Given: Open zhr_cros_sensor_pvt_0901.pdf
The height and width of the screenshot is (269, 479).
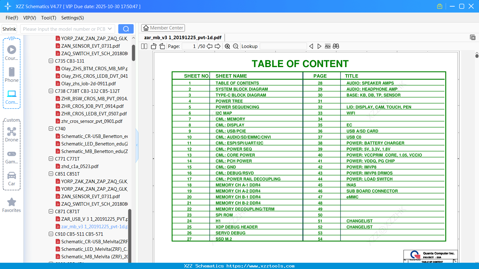Looking at the screenshot, I should click(89, 121).
